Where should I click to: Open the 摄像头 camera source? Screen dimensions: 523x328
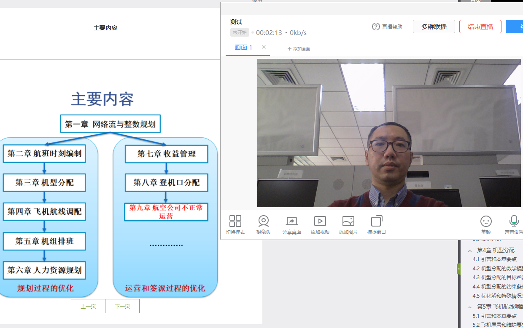pyautogui.click(x=264, y=221)
